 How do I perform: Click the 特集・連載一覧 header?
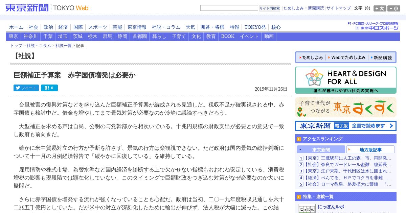[x=346, y=196]
